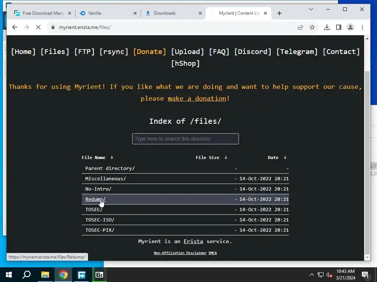Open a new browser tab

(x=279, y=13)
